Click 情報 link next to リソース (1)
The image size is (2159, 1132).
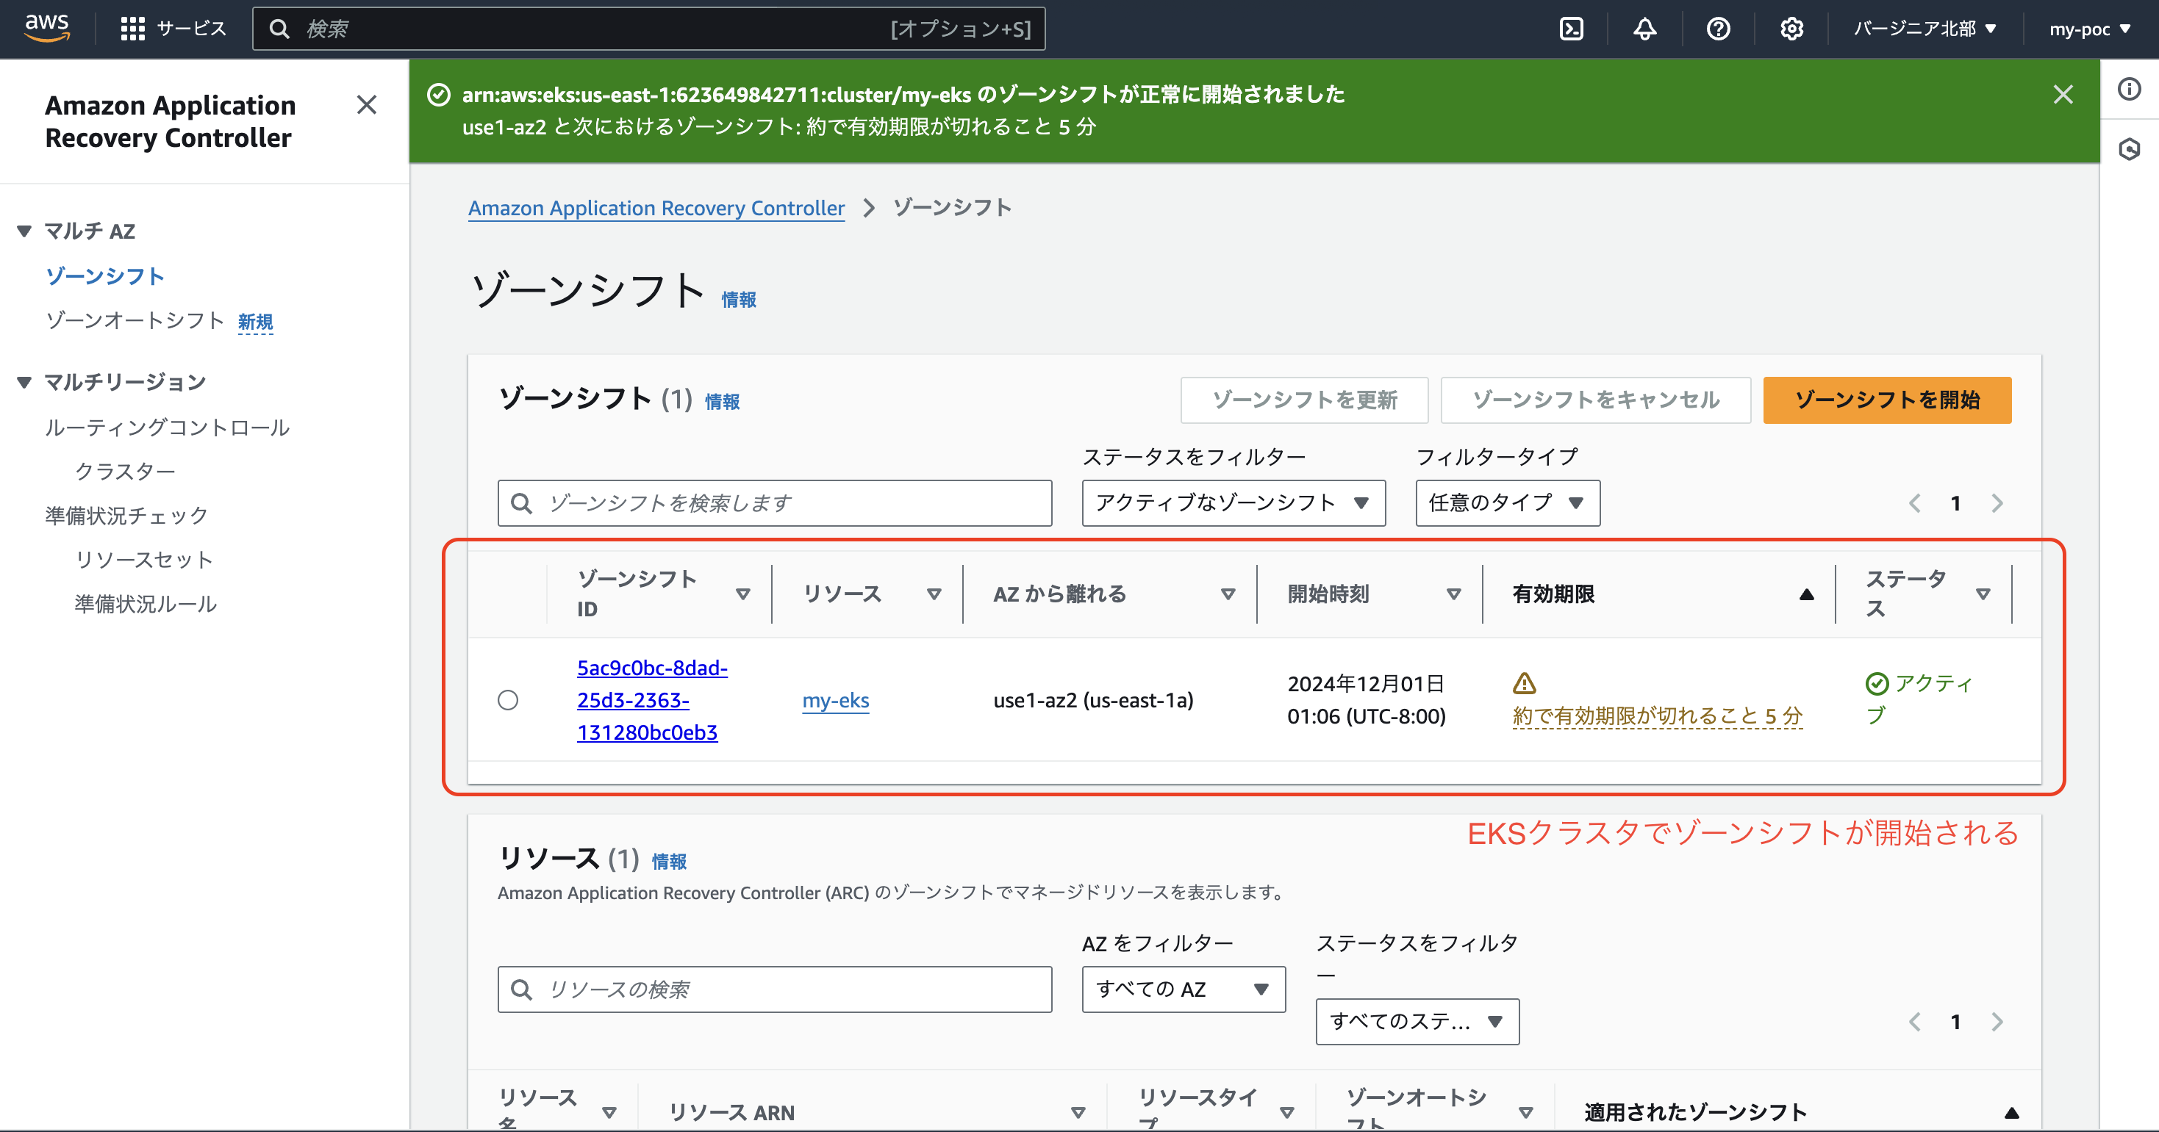669,861
